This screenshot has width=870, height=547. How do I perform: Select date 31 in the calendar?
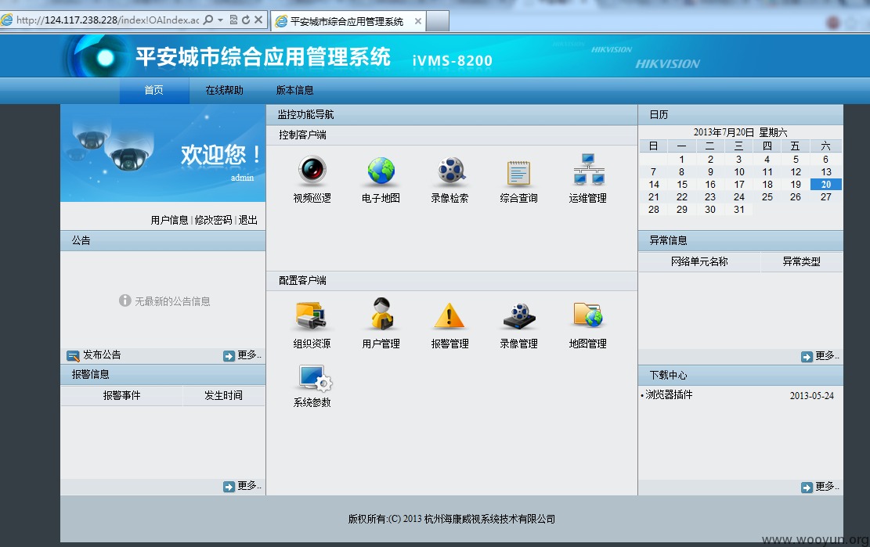738,210
